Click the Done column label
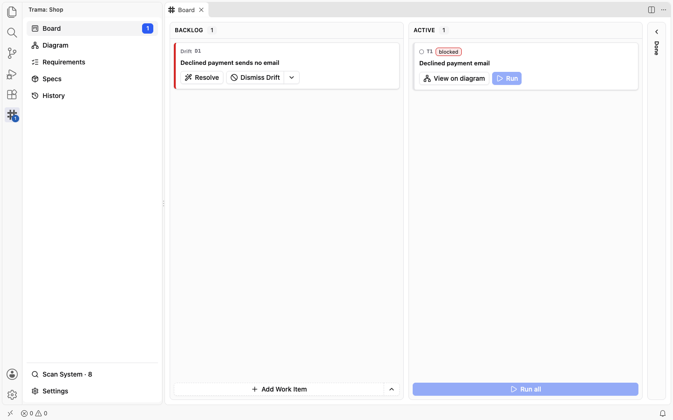673x420 pixels. (x=657, y=48)
